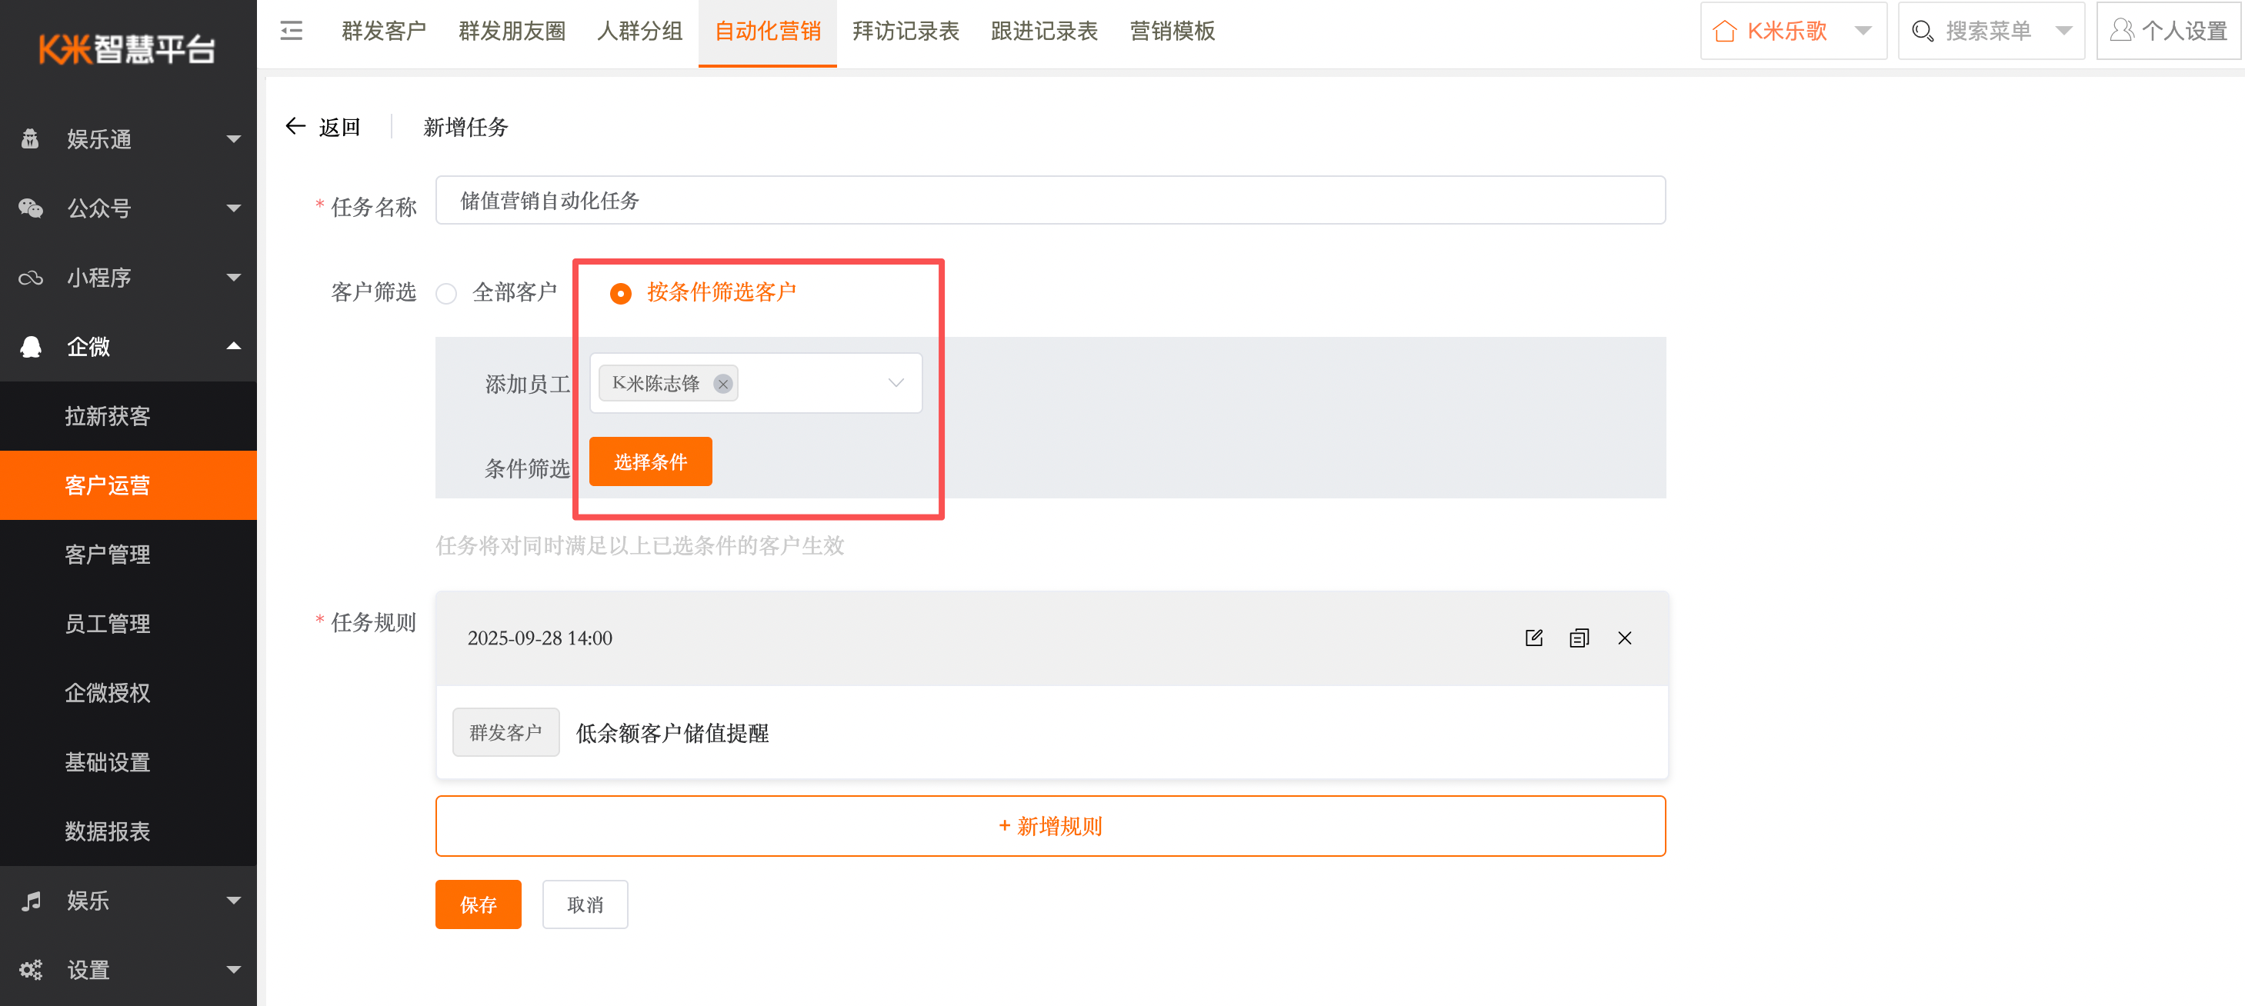Click the back arrow icon next to 返回
Screen dimensions: 2245x1006
pos(295,126)
